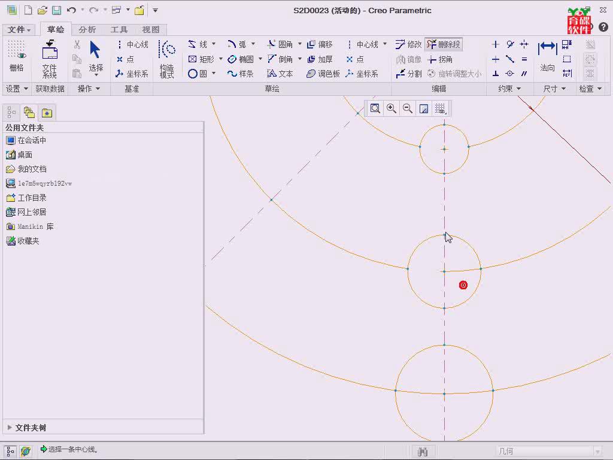Click the 文件系统 file system icon
This screenshot has height=460, width=613.
tap(50, 59)
